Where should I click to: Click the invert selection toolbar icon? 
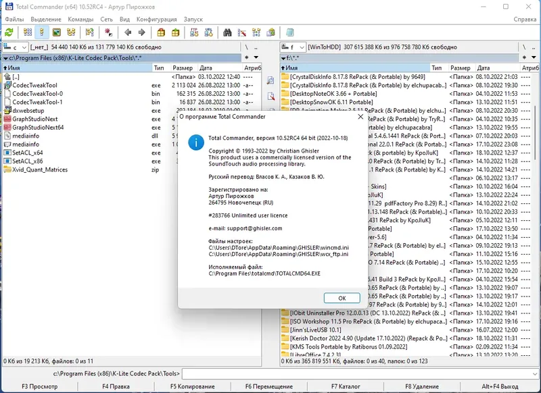click(90, 32)
